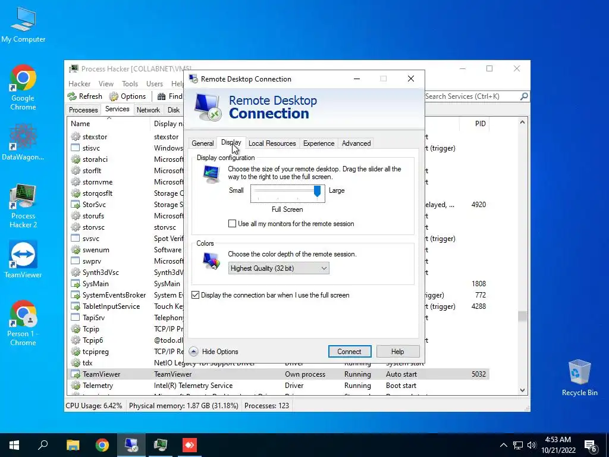Screen dimensions: 609x457
Task: Click the display size slider handle
Action: pyautogui.click(x=317, y=191)
